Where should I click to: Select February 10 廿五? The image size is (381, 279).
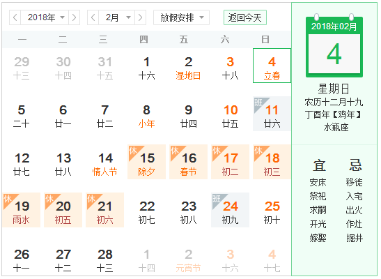click(x=230, y=114)
